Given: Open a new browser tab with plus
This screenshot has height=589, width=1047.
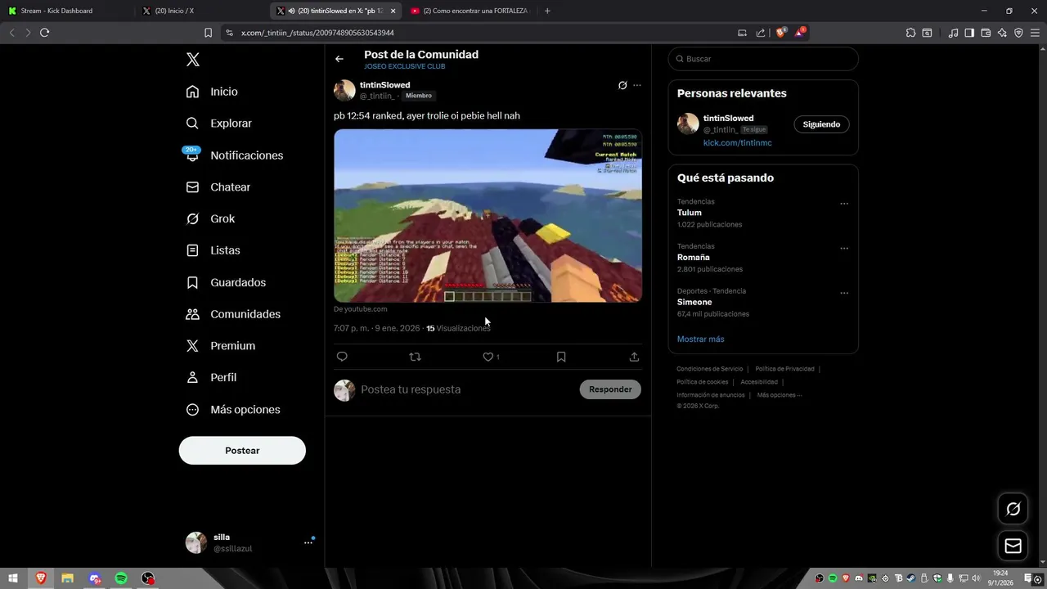Looking at the screenshot, I should pyautogui.click(x=547, y=11).
